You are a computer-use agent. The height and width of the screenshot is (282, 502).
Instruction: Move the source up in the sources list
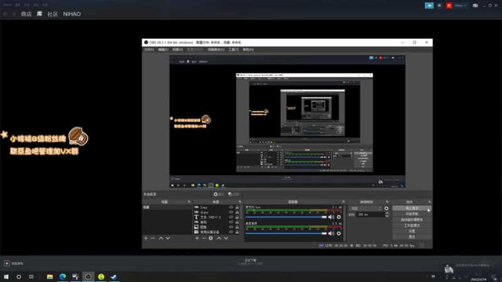click(219, 238)
